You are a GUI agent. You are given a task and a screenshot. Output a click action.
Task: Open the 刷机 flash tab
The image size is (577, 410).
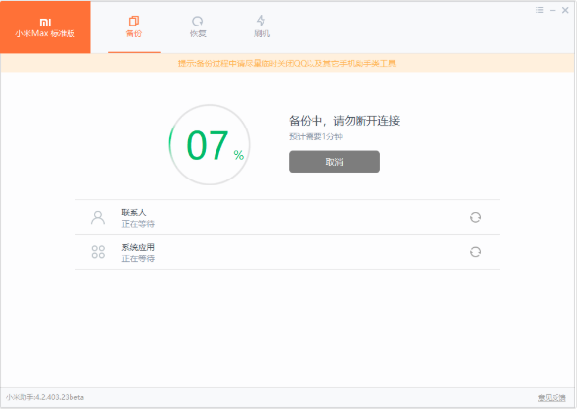262,26
